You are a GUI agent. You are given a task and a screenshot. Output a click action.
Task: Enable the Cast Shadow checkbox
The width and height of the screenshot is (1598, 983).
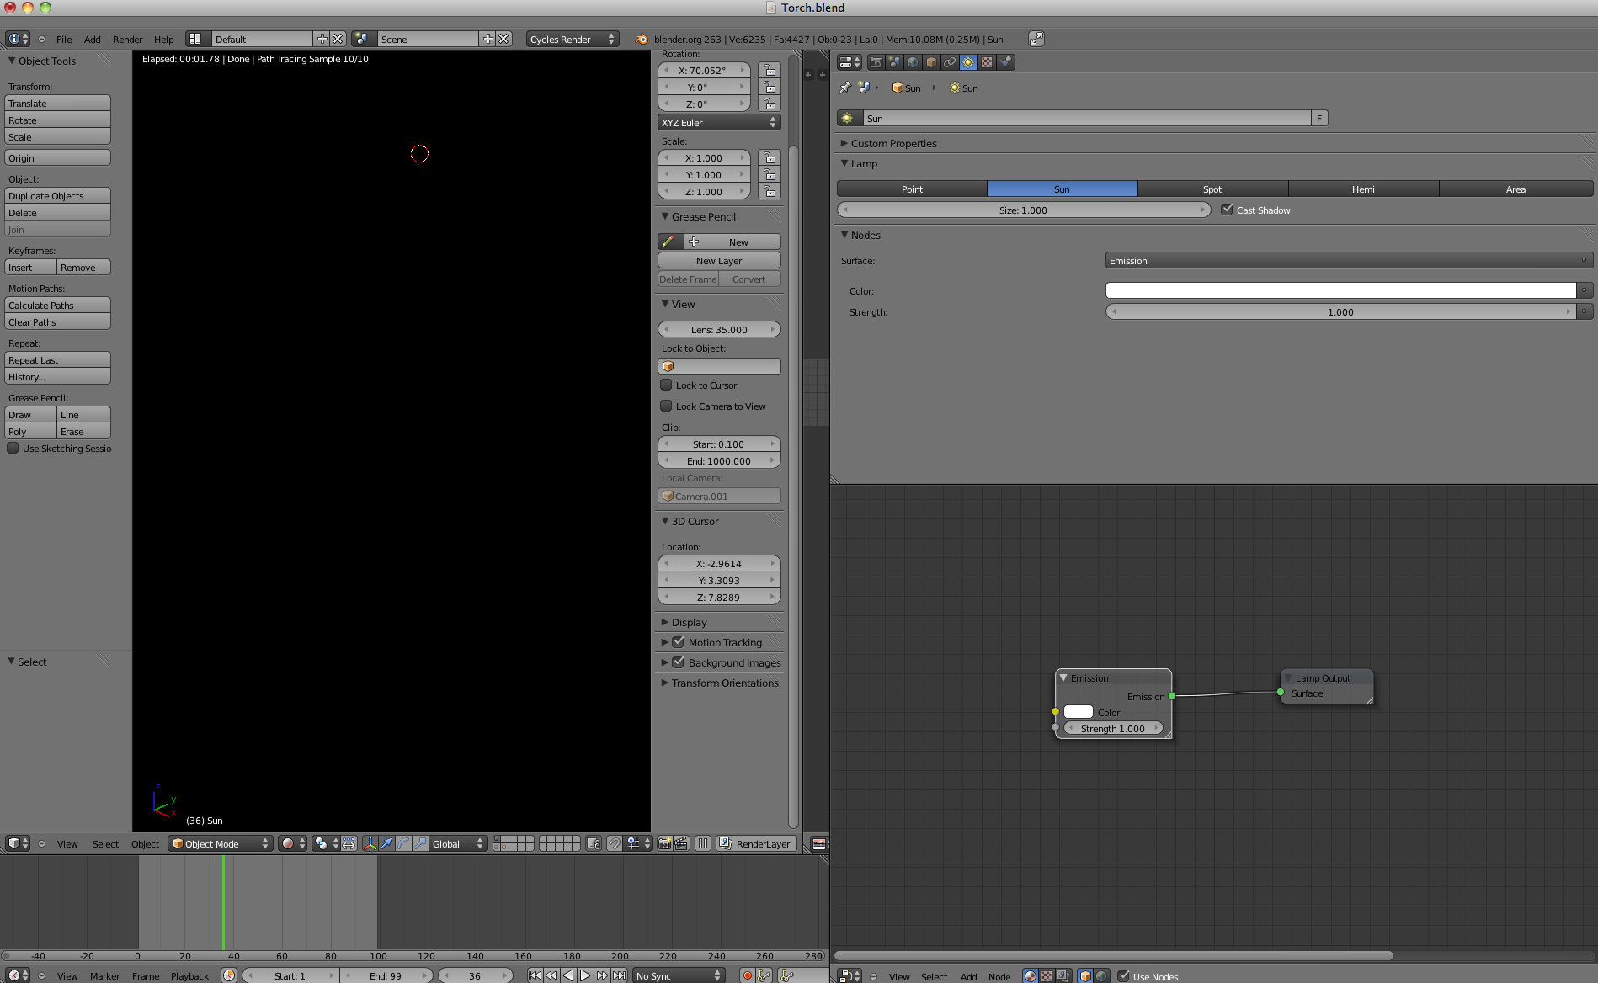(1227, 210)
